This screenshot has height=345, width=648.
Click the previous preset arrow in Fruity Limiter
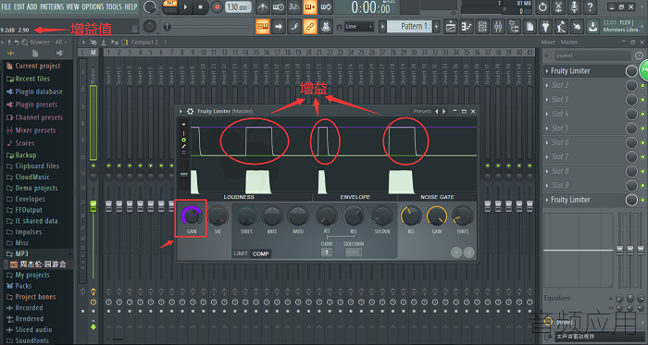pyautogui.click(x=437, y=111)
